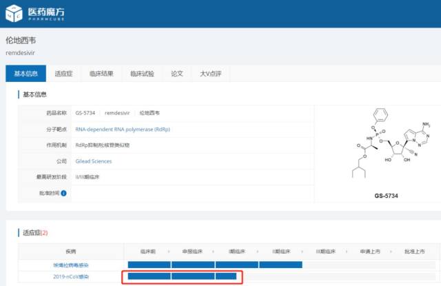441x286 pixels.
Task: Click the GS-5734 drug name value
Action: [85, 113]
